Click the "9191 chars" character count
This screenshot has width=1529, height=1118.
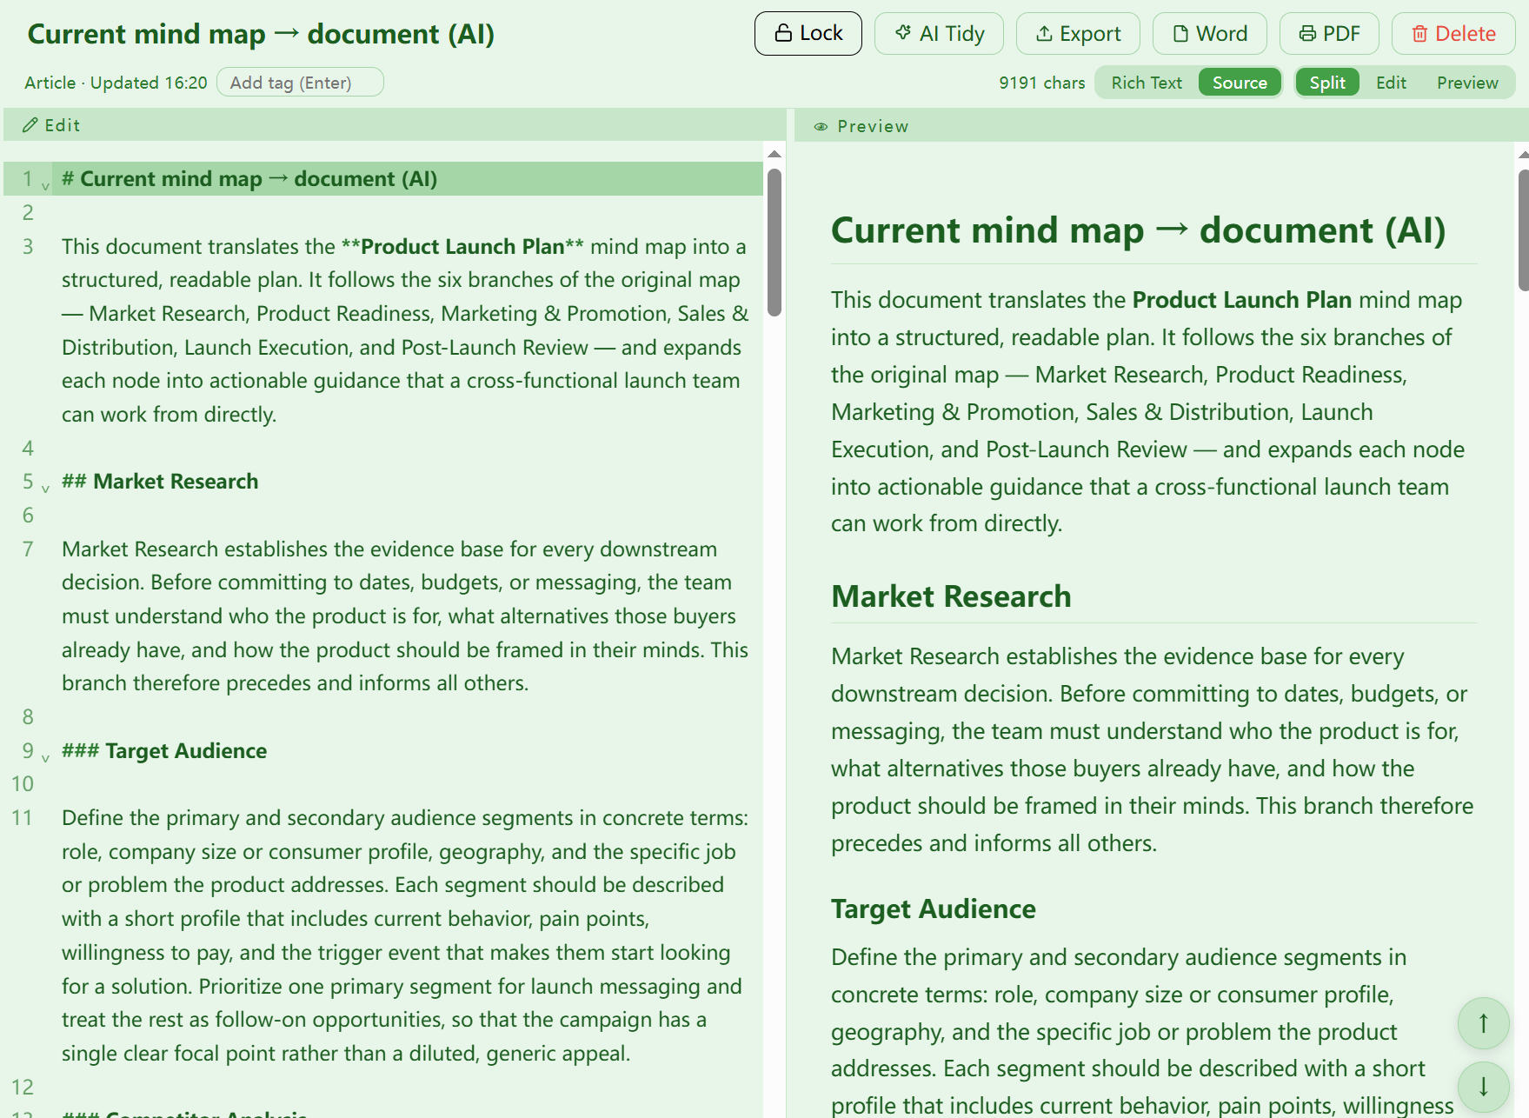[x=1041, y=83]
